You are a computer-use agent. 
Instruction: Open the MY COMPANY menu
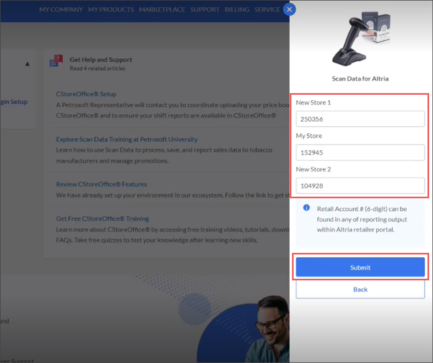tap(61, 9)
